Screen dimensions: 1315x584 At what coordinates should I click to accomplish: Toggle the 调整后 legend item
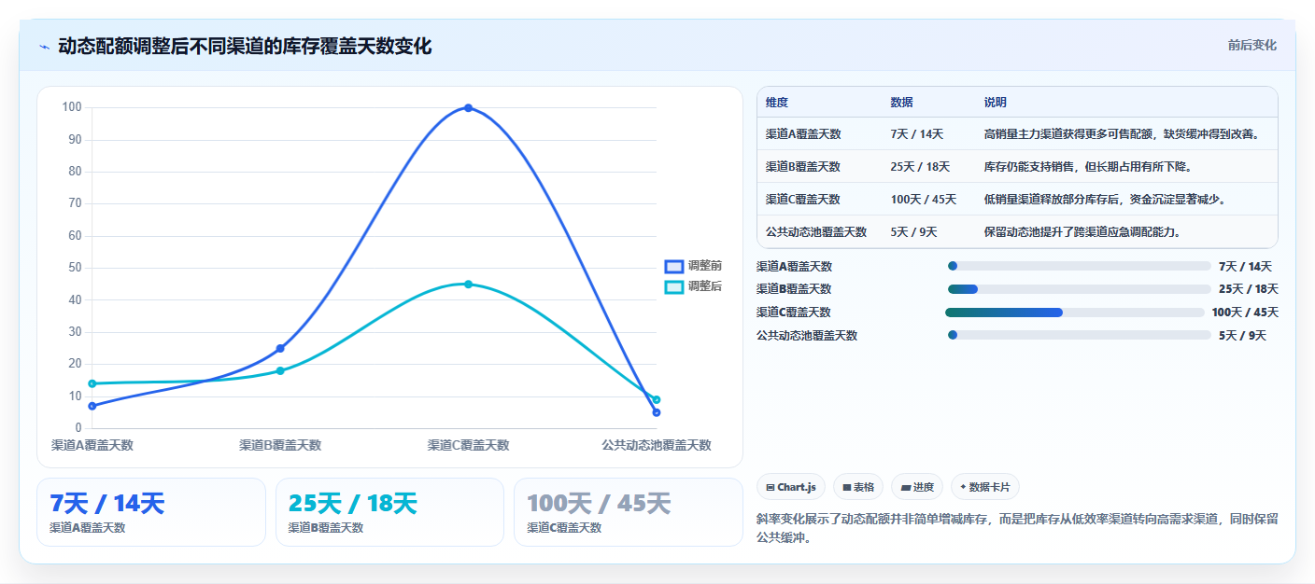[693, 286]
